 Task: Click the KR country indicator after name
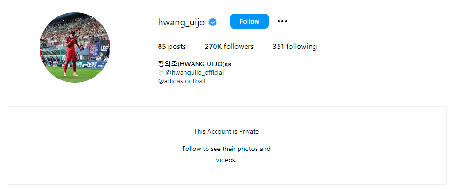[x=228, y=65]
